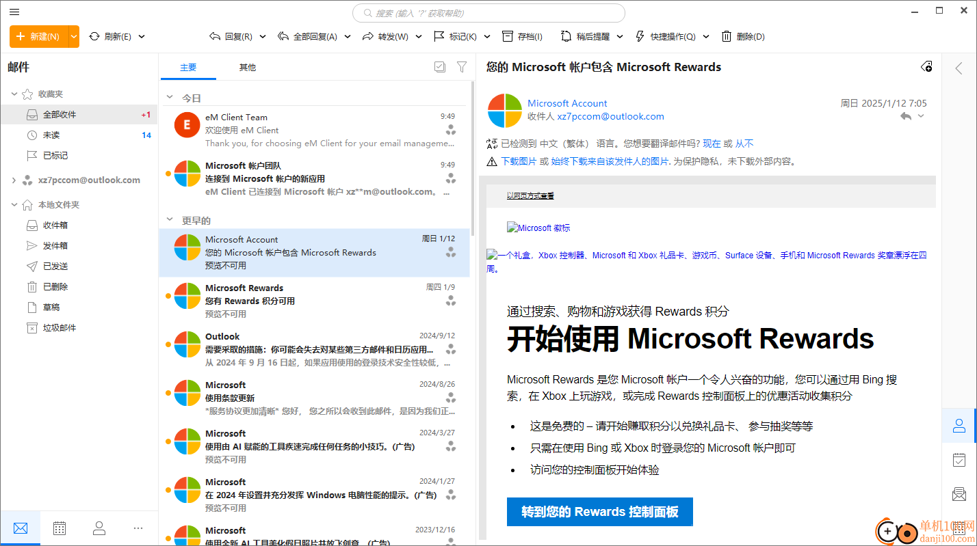Click the Archive (存档) toolbar button
The image size is (977, 546).
(x=522, y=36)
